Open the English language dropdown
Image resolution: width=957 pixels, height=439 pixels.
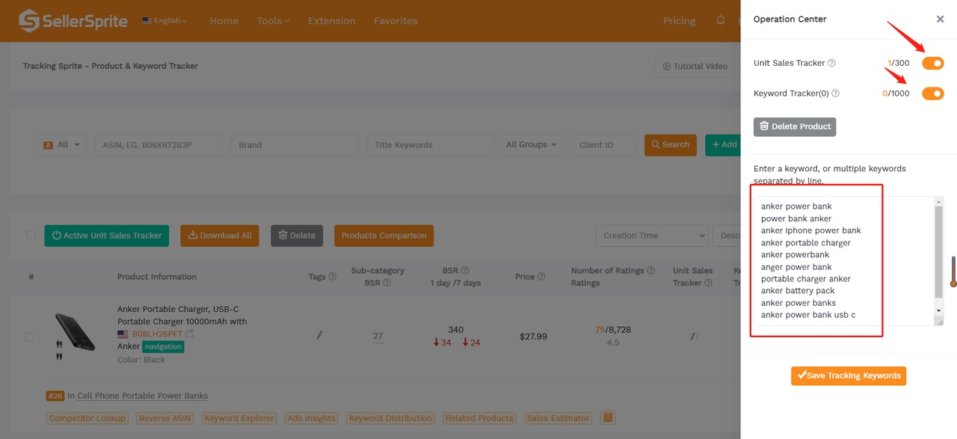coord(164,21)
